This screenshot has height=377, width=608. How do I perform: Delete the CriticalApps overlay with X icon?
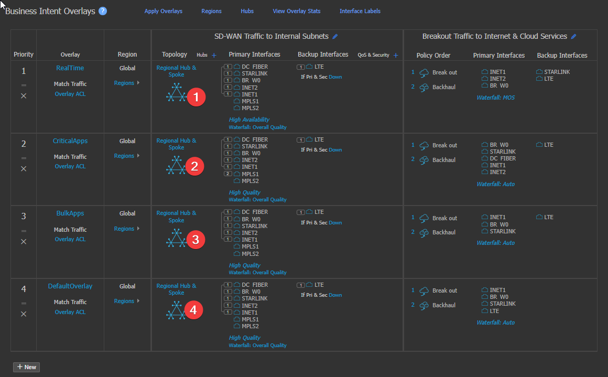(x=24, y=169)
